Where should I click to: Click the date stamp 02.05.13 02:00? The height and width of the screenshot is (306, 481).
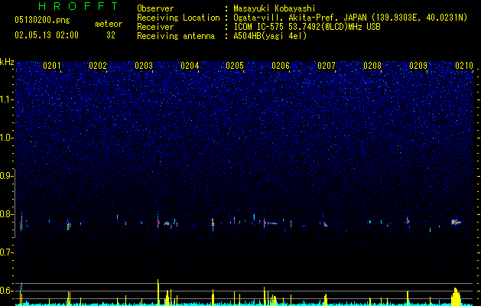pos(47,35)
